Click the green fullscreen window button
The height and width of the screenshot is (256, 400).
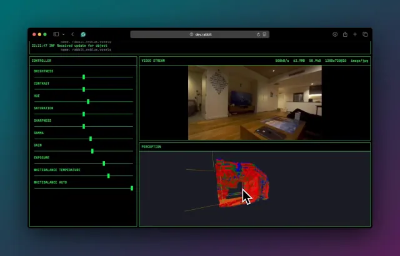[x=45, y=34]
